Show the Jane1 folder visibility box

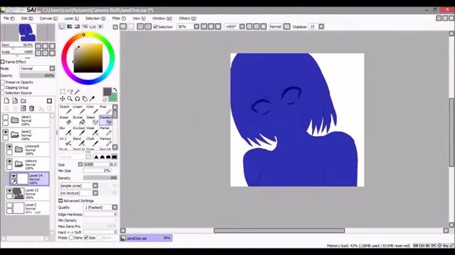coord(5,117)
